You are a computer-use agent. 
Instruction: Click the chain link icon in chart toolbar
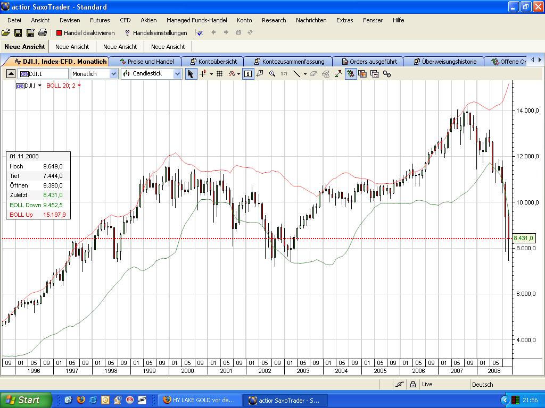tap(387, 73)
